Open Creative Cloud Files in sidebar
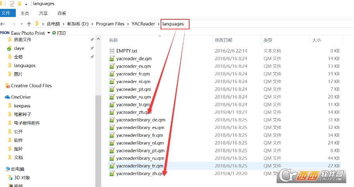 click(31, 86)
